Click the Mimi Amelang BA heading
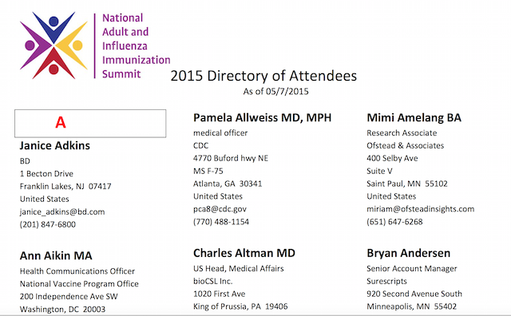 click(414, 118)
